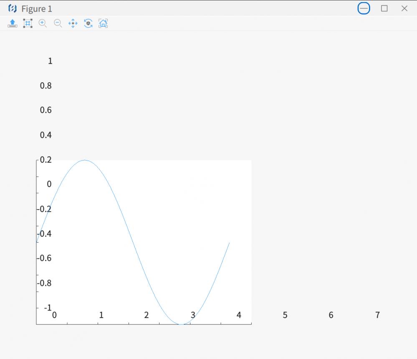
Task: Click the 6 x-axis tick label
Action: 331,315
